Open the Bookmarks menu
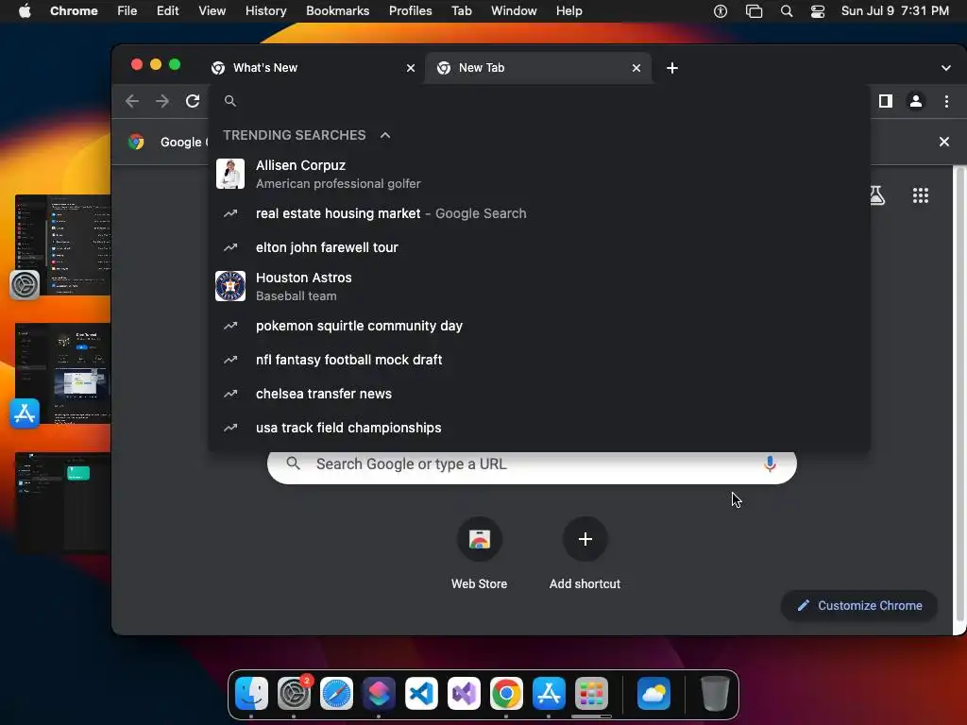Screen dimensions: 967x725 (x=337, y=11)
